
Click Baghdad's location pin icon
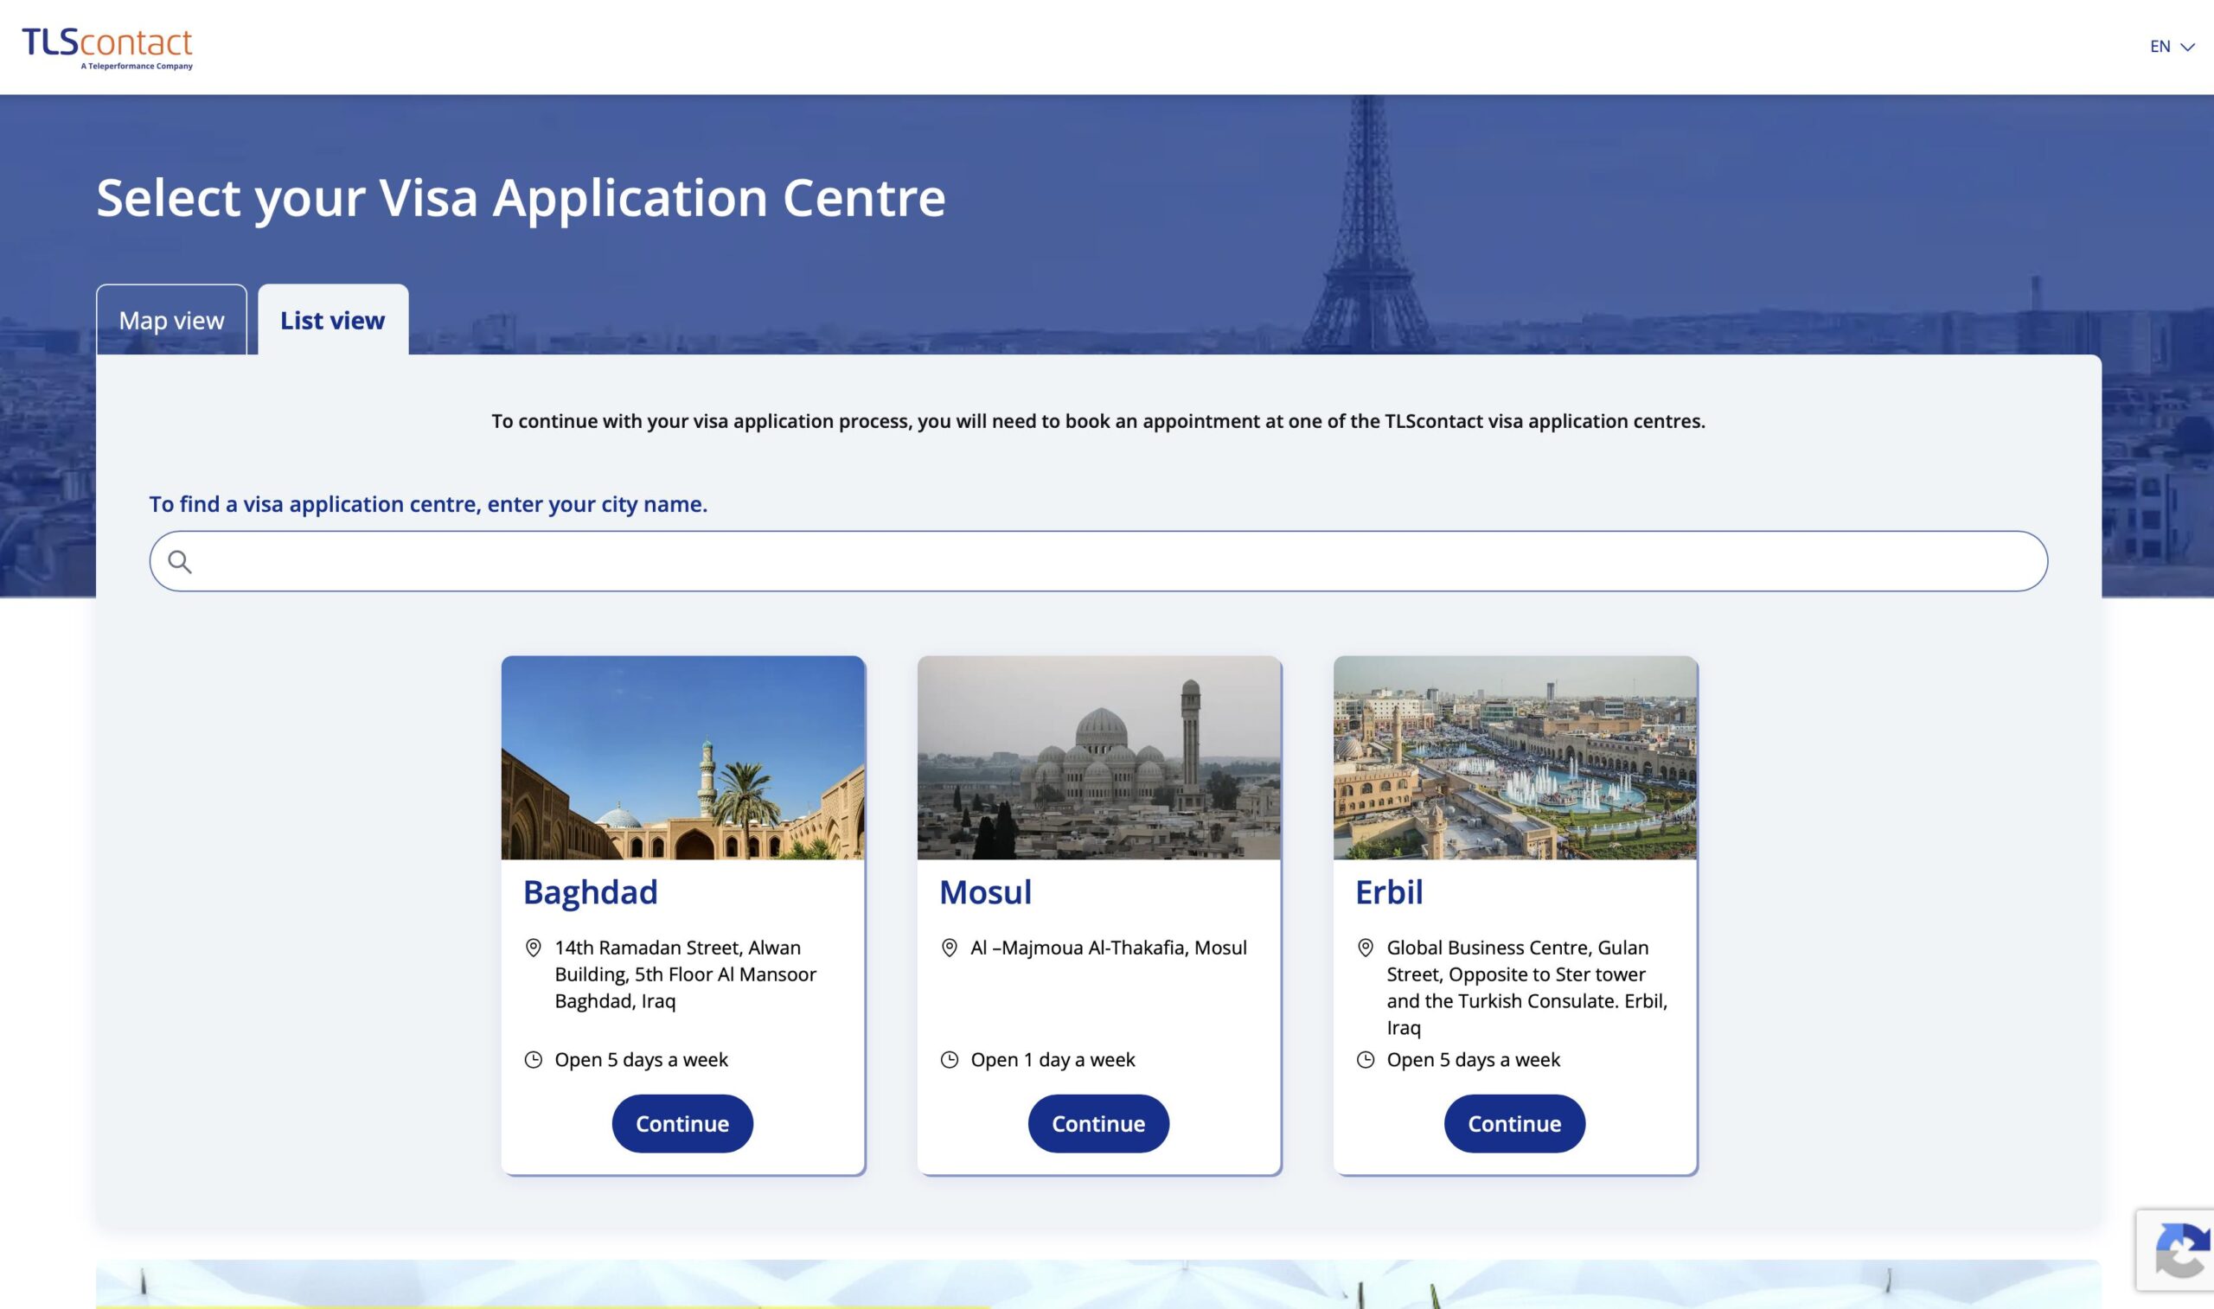(534, 948)
